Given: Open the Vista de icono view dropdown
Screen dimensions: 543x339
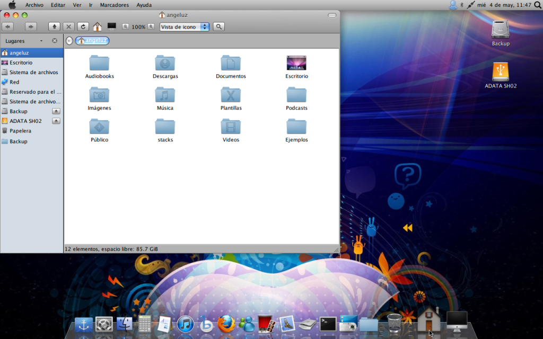Looking at the screenshot, I should pyautogui.click(x=184, y=26).
